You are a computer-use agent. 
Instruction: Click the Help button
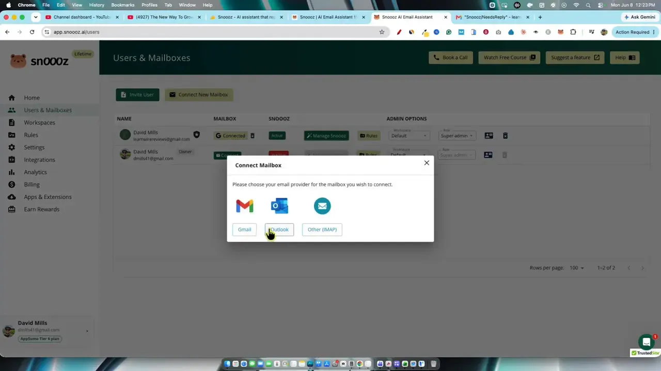[x=624, y=58]
